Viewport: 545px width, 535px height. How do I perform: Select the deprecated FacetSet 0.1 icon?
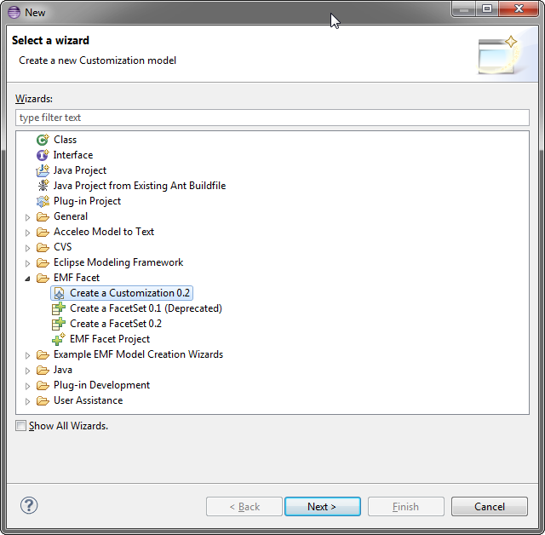[59, 308]
